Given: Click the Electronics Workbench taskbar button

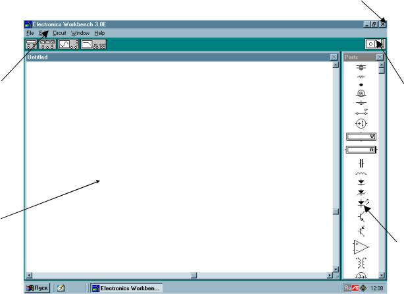Looking at the screenshot, I should coord(126,288).
